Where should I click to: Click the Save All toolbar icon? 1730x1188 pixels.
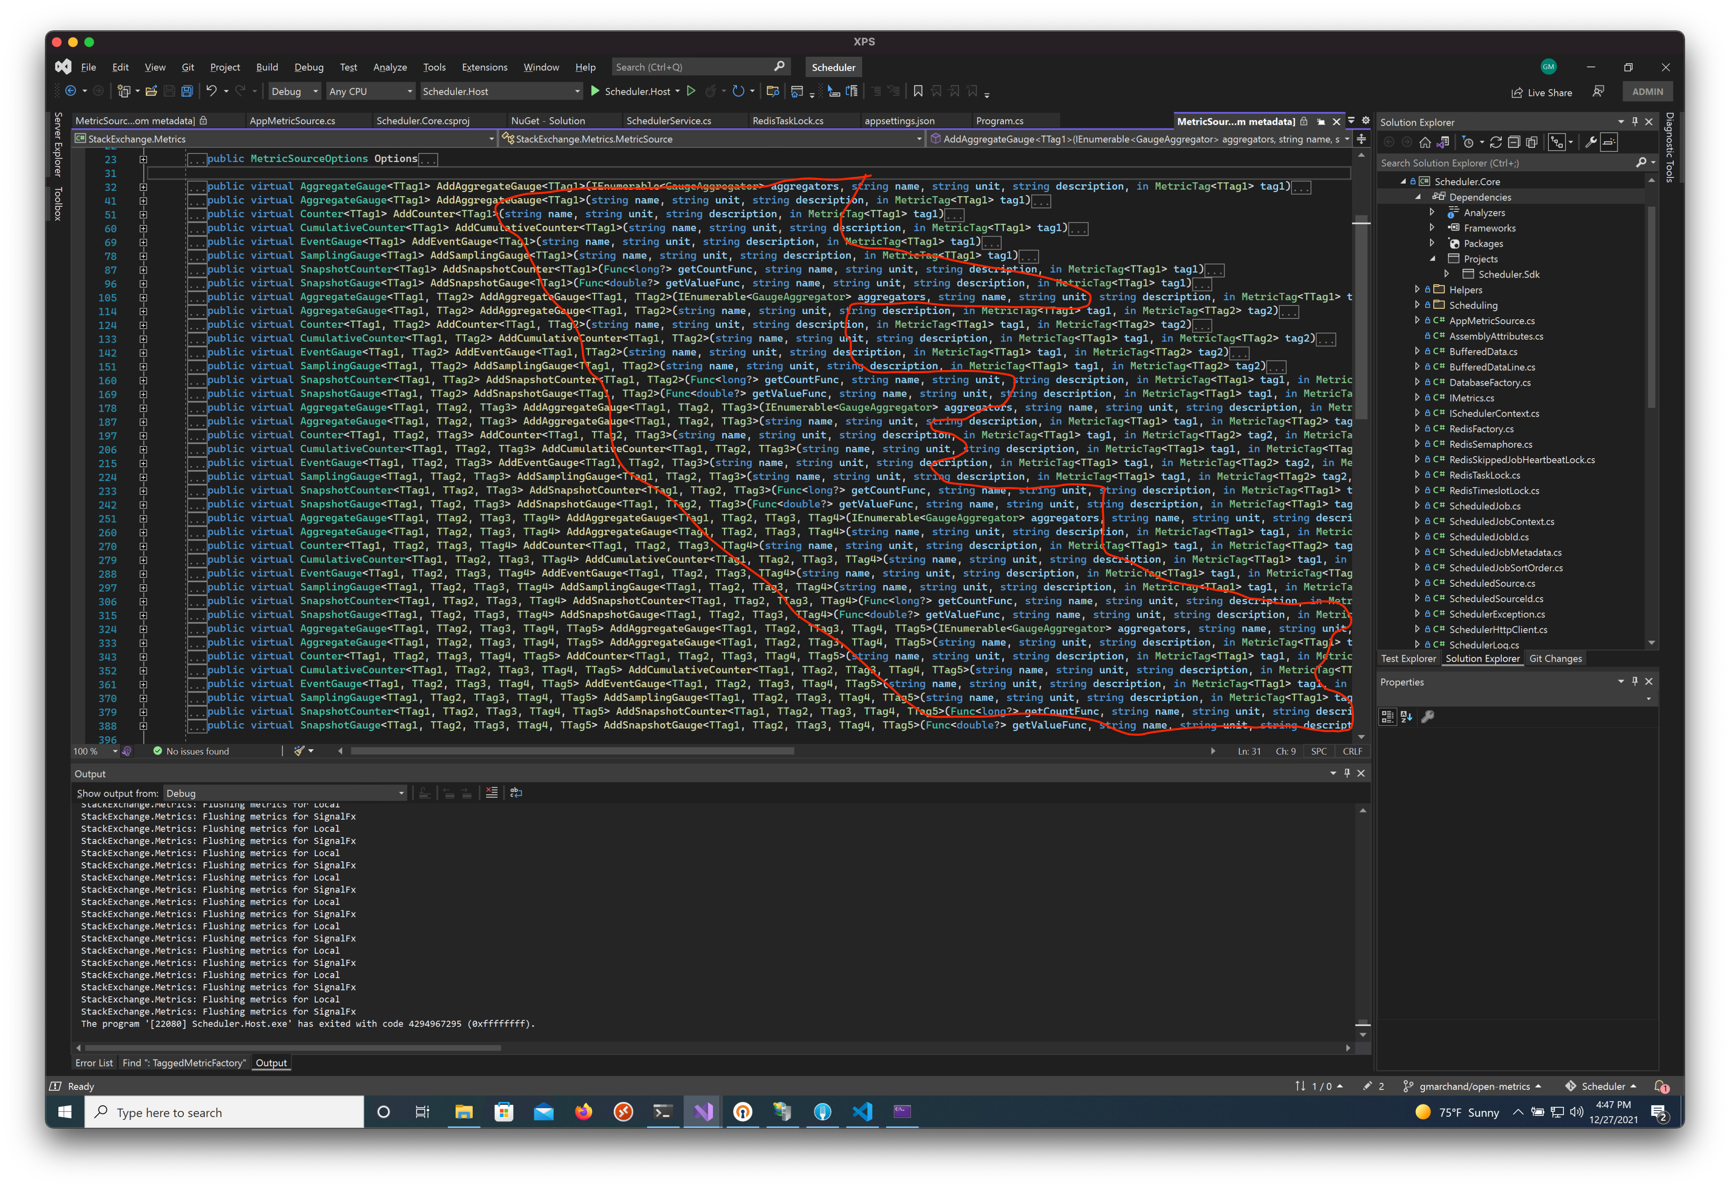[187, 92]
